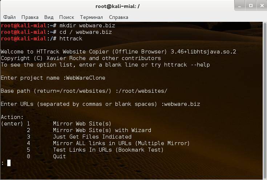Click the "WebWareClone" project name text
Screen dimensions: 267x180
tap(85, 78)
